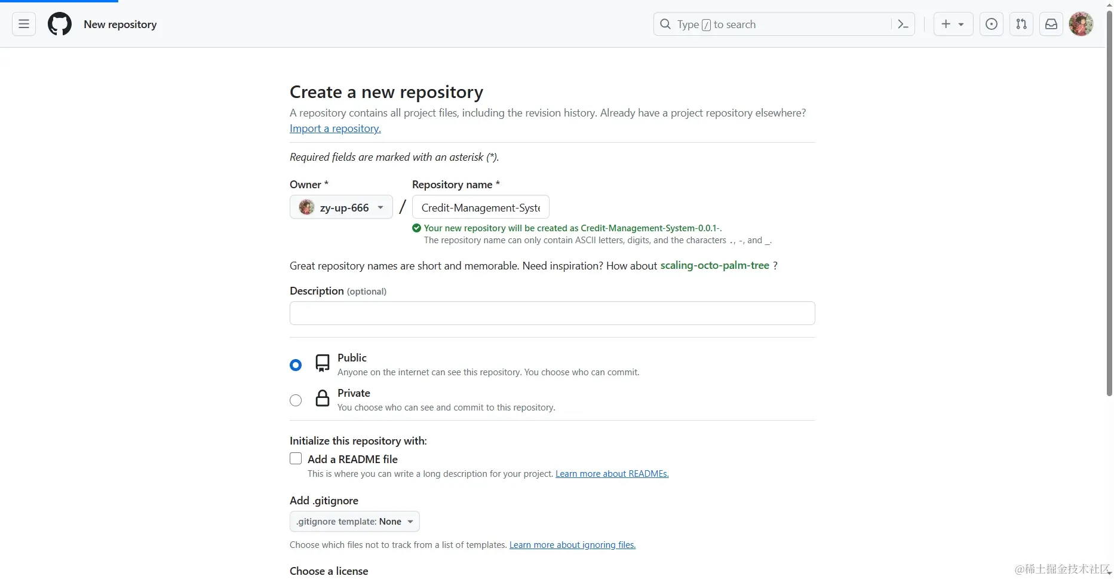
Task: Use the scaling-octo-palm-tree name suggestion
Action: pos(714,265)
